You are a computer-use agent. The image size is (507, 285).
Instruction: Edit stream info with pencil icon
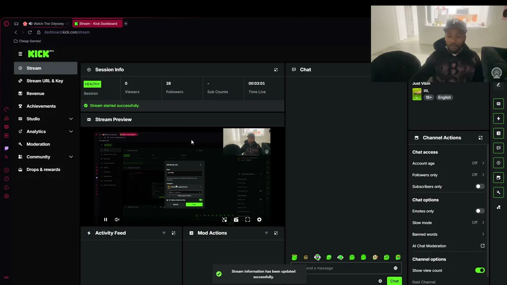point(499,84)
